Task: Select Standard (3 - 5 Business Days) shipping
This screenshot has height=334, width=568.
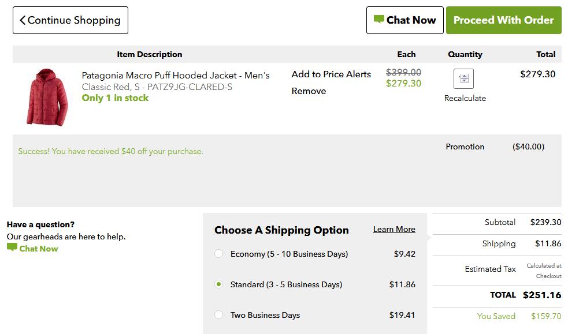Action: tap(219, 284)
